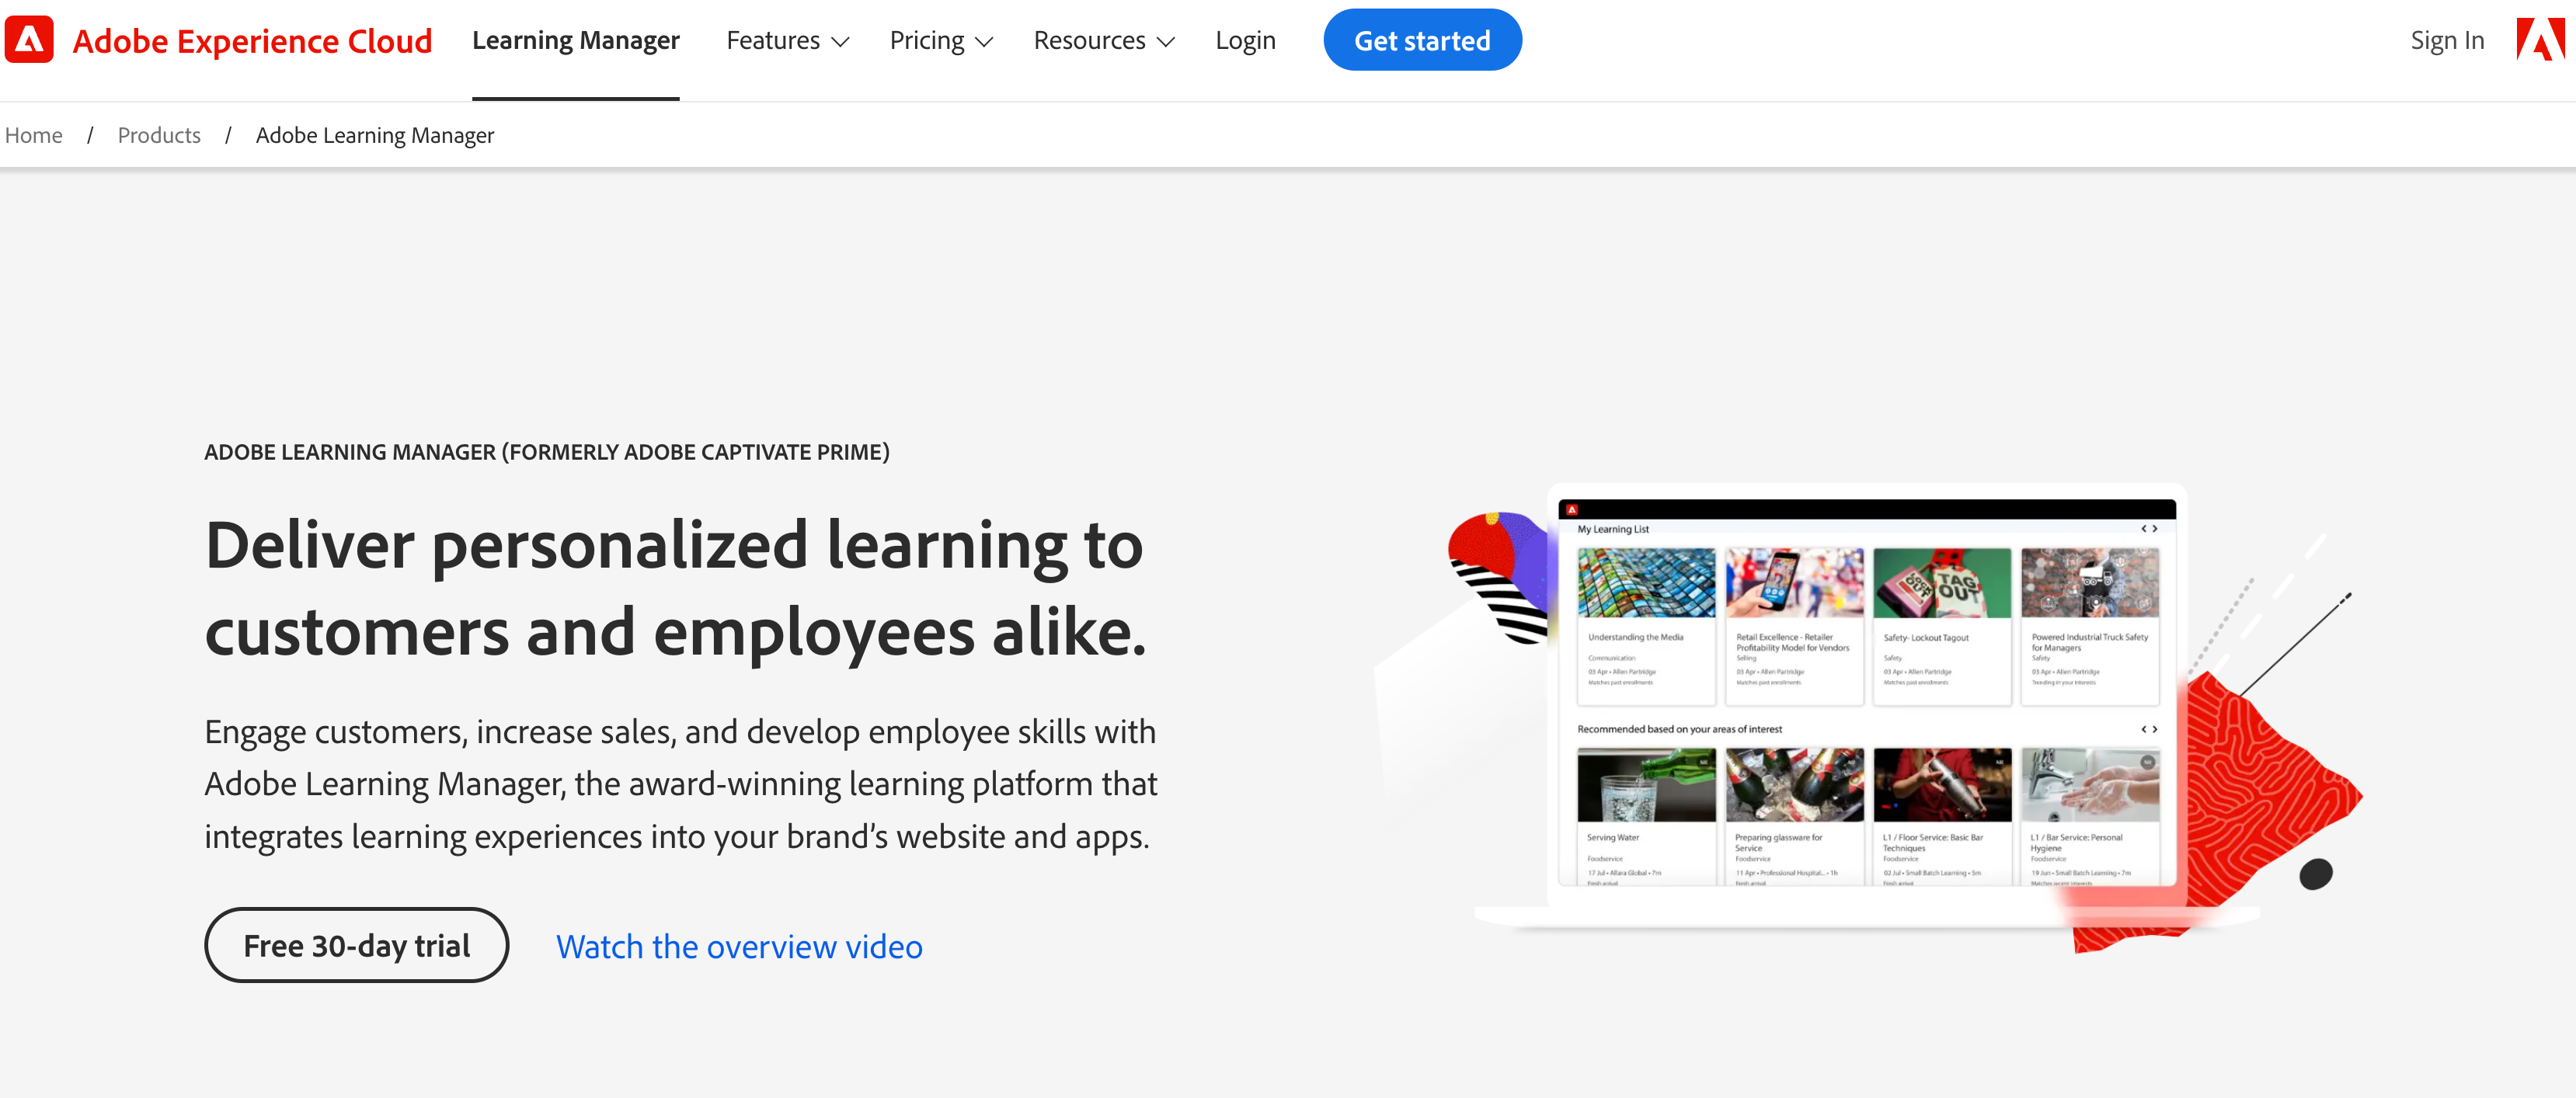Click the NR badge on Serving Water thumbnail
This screenshot has width=2576, height=1098.
(x=1703, y=764)
